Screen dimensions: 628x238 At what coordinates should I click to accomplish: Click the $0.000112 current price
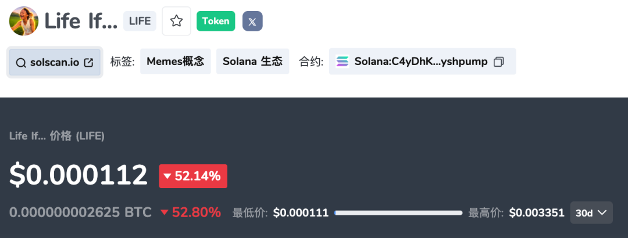(78, 175)
